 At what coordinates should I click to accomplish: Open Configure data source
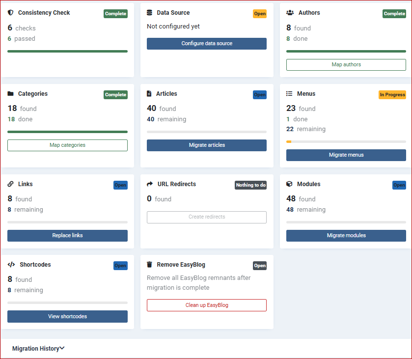pos(206,43)
